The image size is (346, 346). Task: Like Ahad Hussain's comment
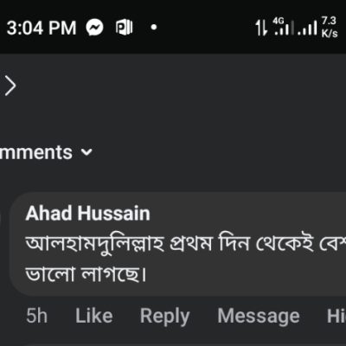pos(94,316)
